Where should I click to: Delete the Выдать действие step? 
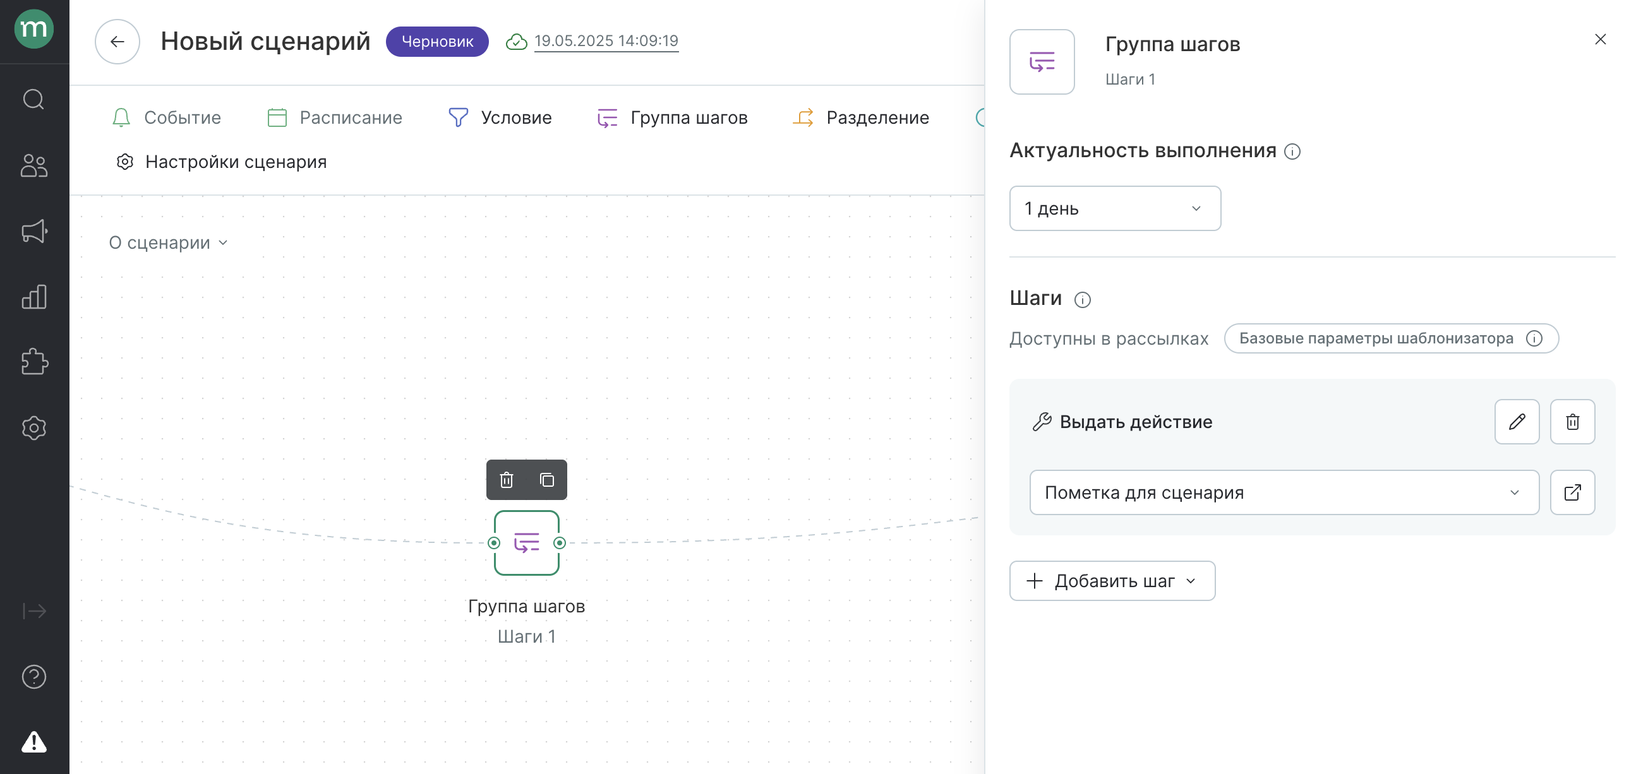[1572, 422]
